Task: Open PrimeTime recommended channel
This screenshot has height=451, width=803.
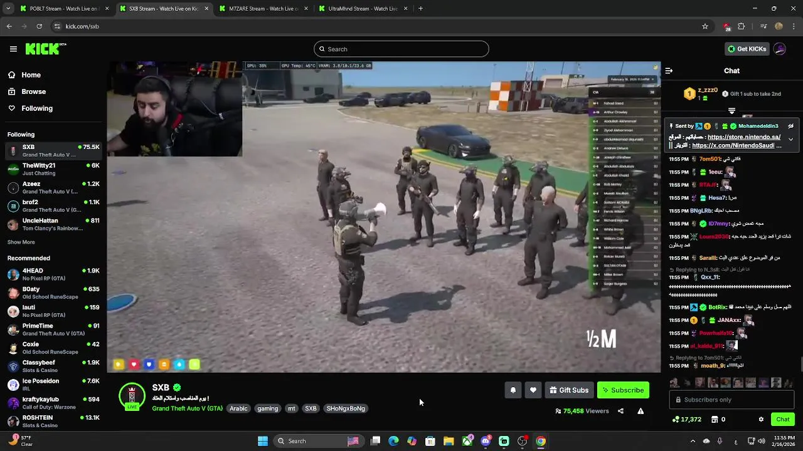Action: tap(53, 329)
